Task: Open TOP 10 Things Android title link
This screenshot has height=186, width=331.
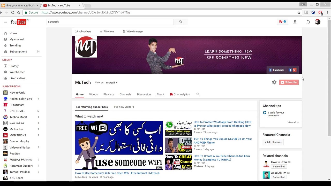Action: pos(223,141)
